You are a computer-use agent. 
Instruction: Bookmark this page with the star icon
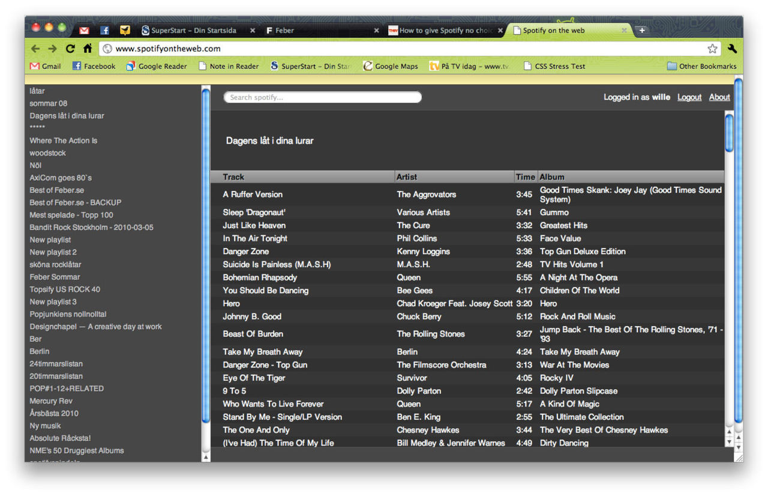(x=712, y=48)
